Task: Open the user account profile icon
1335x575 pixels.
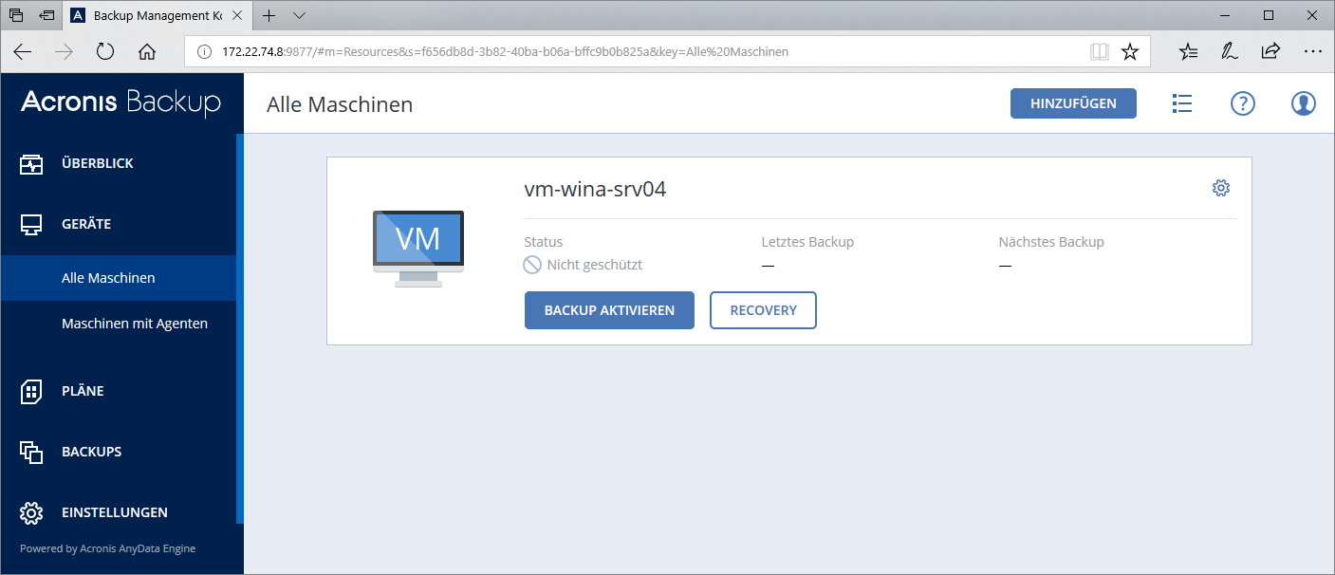Action: point(1303,103)
